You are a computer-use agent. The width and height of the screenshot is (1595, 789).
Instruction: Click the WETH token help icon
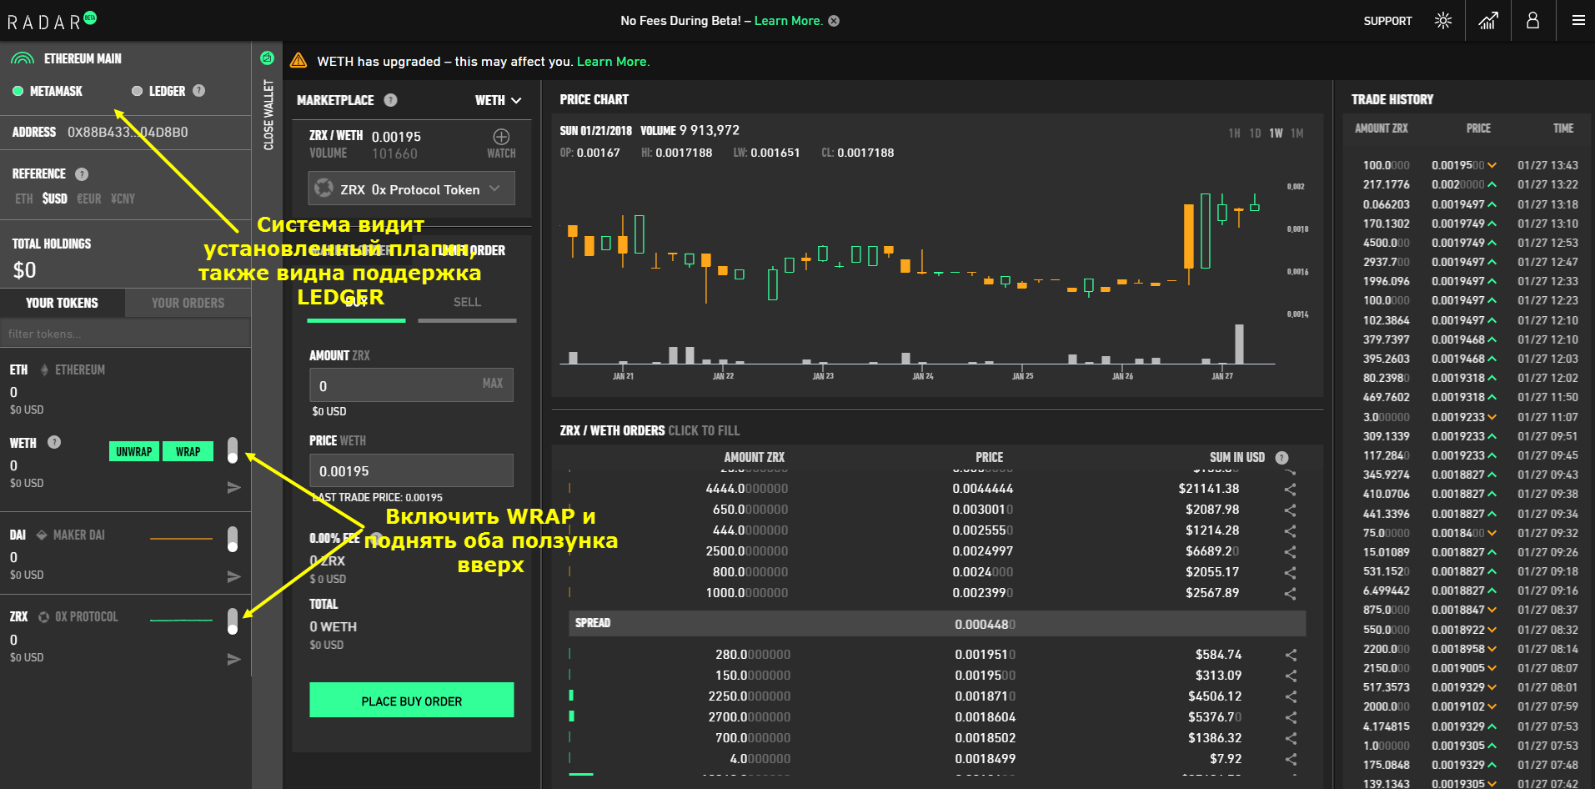(54, 442)
